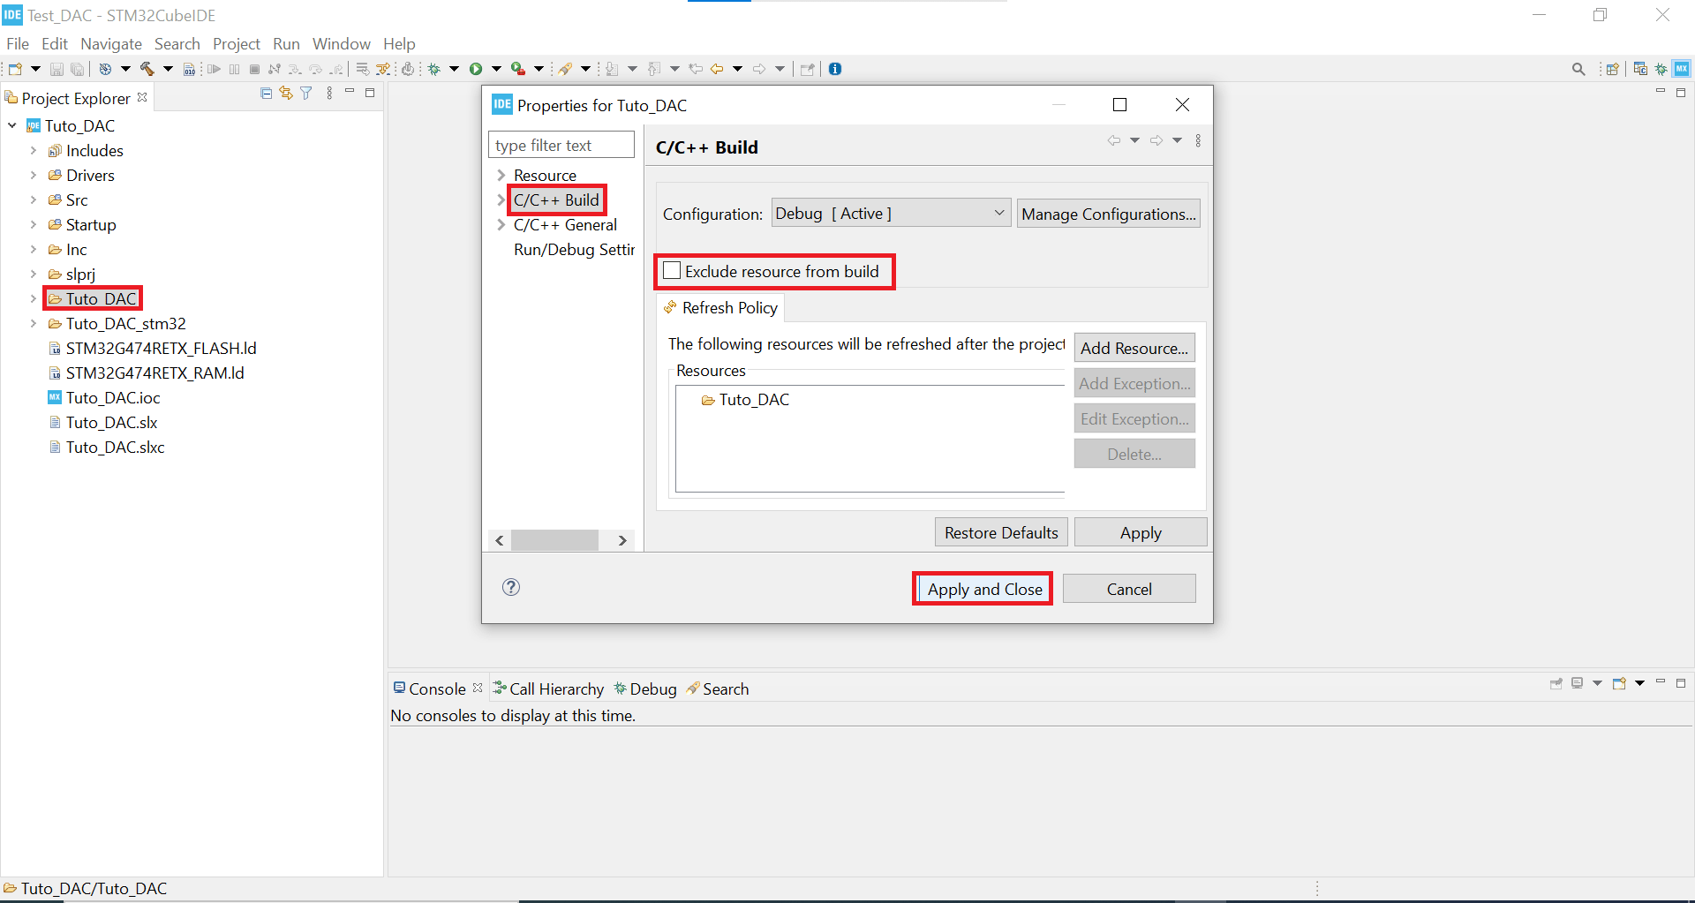Click the blue information icon in toolbar
1695x903 pixels.
(835, 69)
